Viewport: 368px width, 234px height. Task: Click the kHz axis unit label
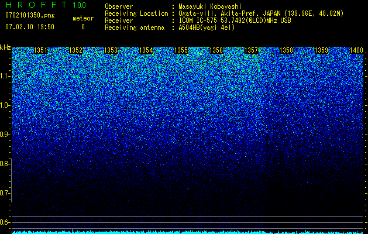5,47
